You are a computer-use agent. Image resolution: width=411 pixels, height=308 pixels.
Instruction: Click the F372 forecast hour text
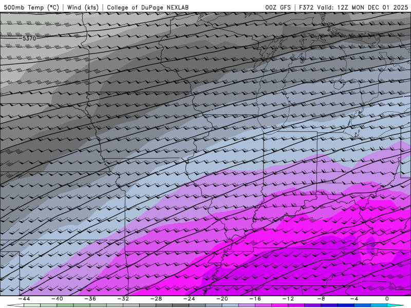(306, 7)
